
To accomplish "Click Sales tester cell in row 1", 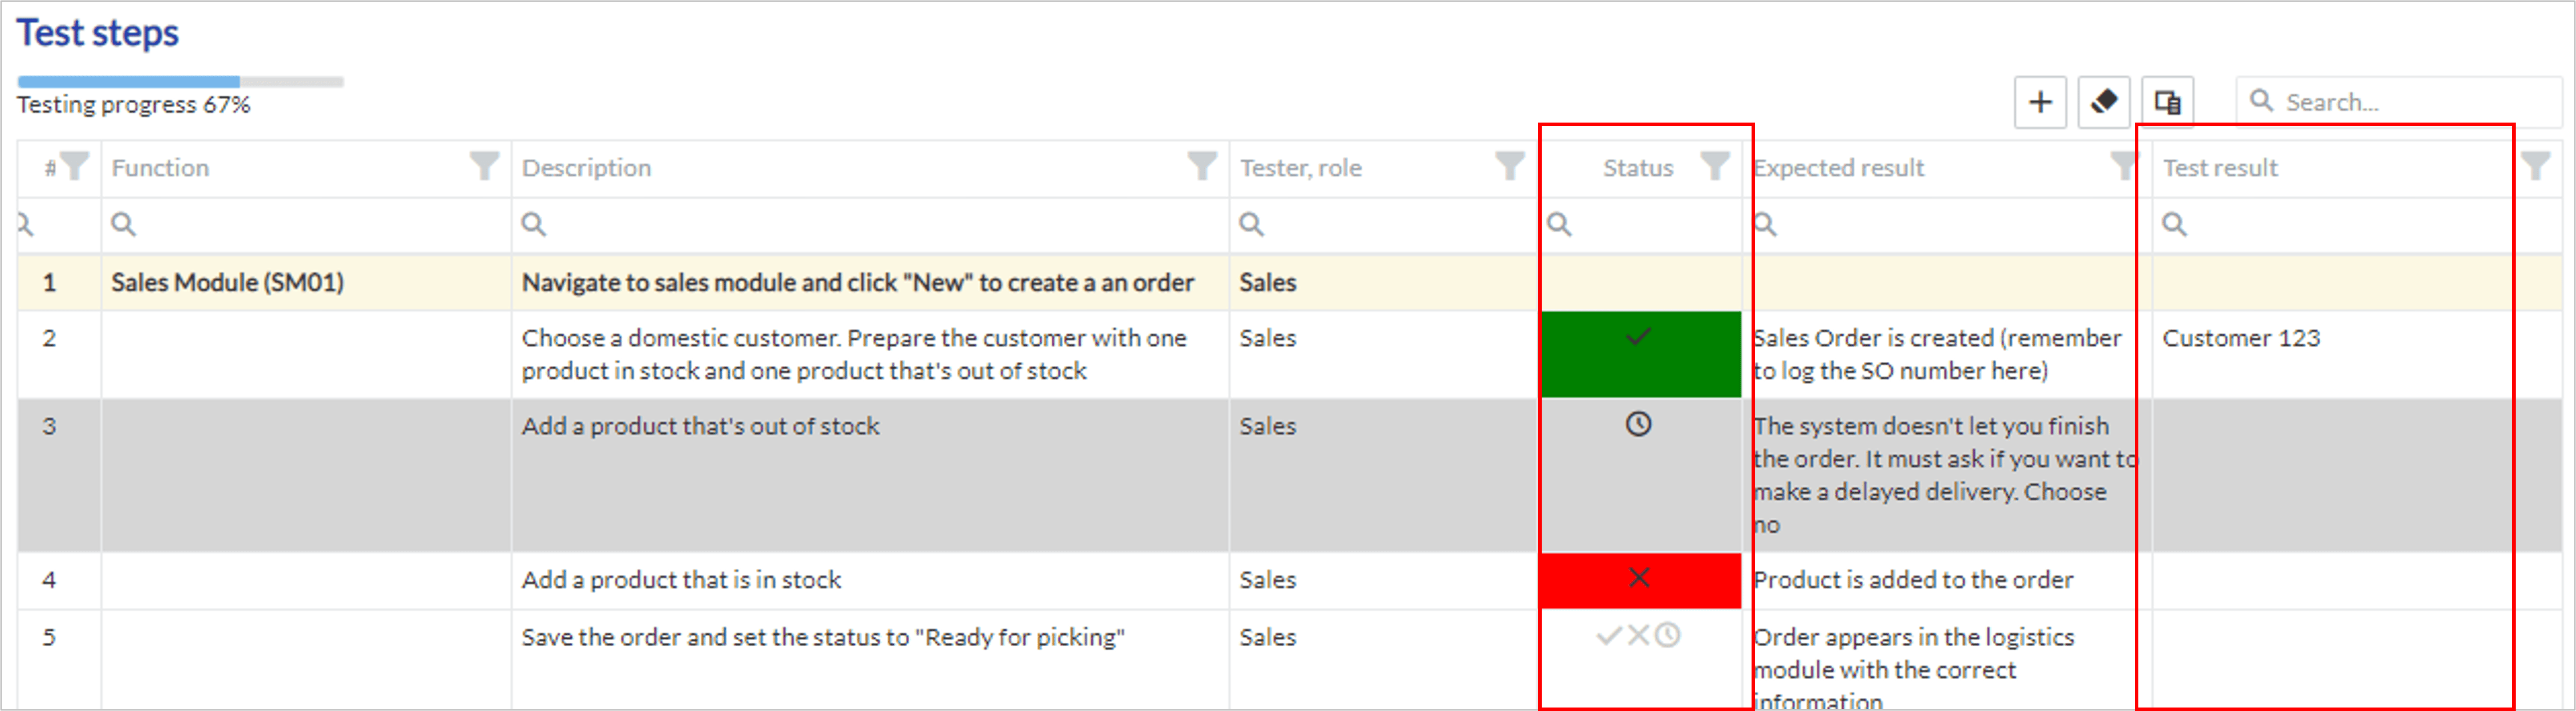I will (x=1384, y=283).
